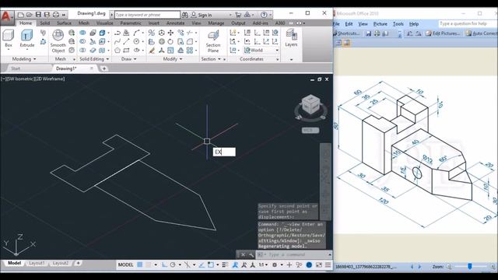
Task: Switch to the Solid ribbon tab
Action: coord(45,23)
